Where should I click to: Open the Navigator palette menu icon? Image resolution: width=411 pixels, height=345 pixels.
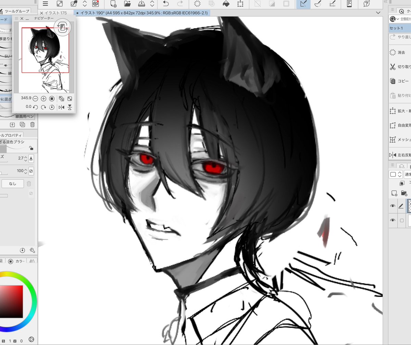[x=16, y=19]
